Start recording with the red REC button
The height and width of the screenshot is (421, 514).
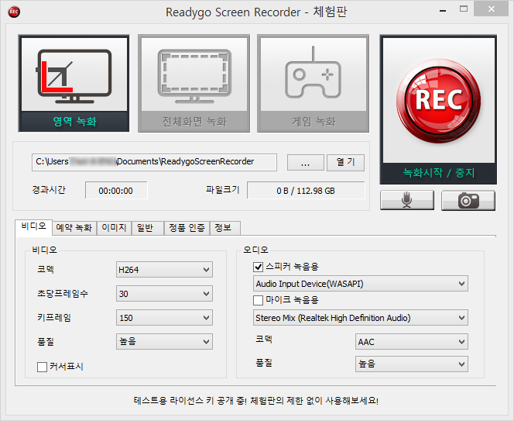(438, 101)
